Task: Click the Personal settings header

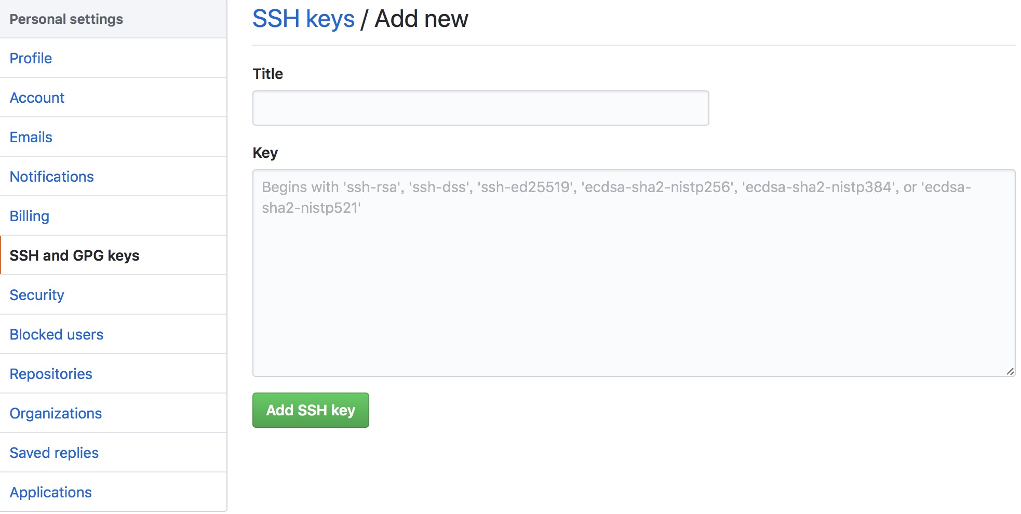Action: point(66,19)
